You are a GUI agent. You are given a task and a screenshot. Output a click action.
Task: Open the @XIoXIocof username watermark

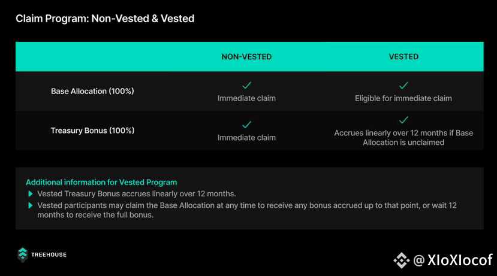point(453,260)
